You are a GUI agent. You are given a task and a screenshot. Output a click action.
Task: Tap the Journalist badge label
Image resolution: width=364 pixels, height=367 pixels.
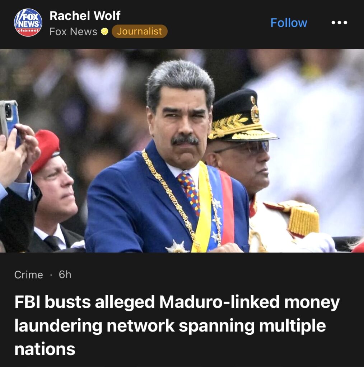pyautogui.click(x=139, y=32)
